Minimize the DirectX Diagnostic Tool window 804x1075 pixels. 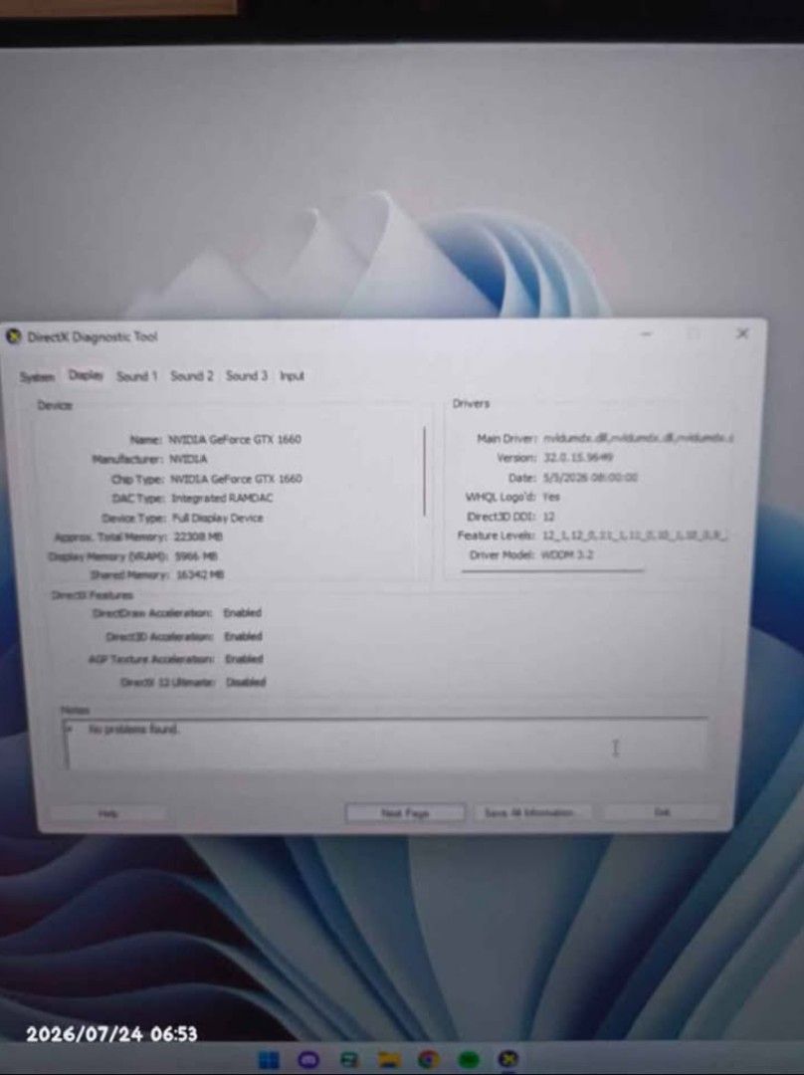coord(647,333)
